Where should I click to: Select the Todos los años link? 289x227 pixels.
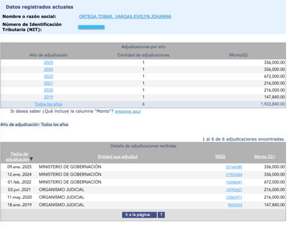click(49, 104)
